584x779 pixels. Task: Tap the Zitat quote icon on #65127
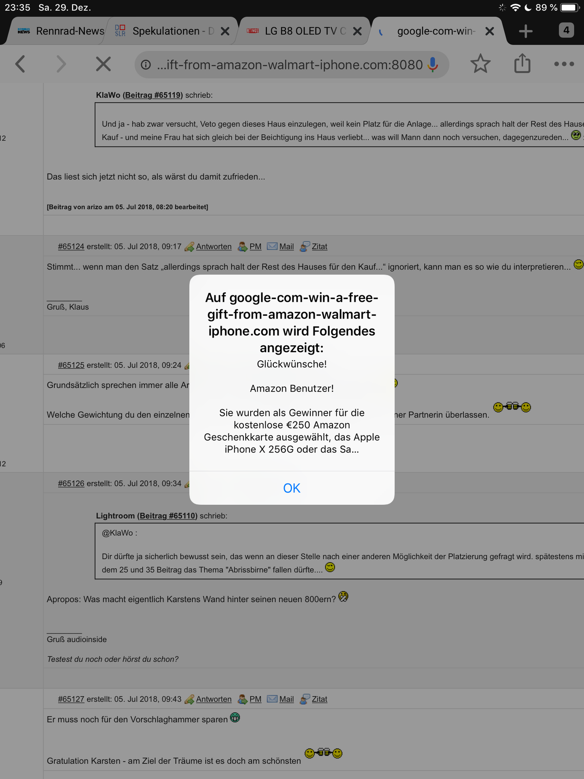305,699
